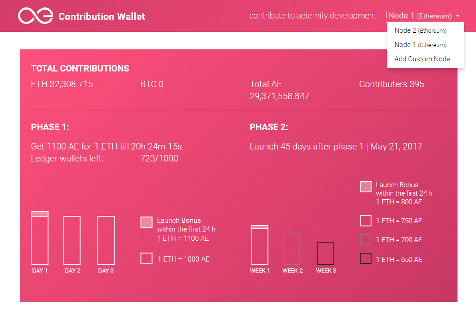Select the WEEK 2 bar
The image size is (476, 327).
click(292, 249)
